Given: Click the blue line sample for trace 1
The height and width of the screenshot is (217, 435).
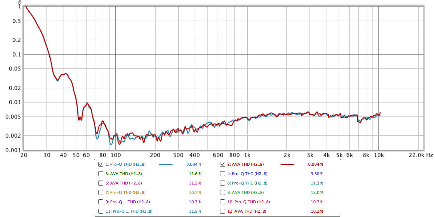Looking at the screenshot, I should (x=166, y=165).
